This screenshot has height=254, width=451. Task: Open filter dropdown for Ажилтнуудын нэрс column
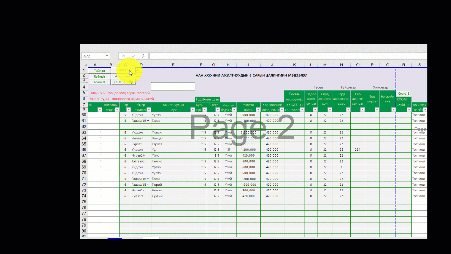pos(192,110)
